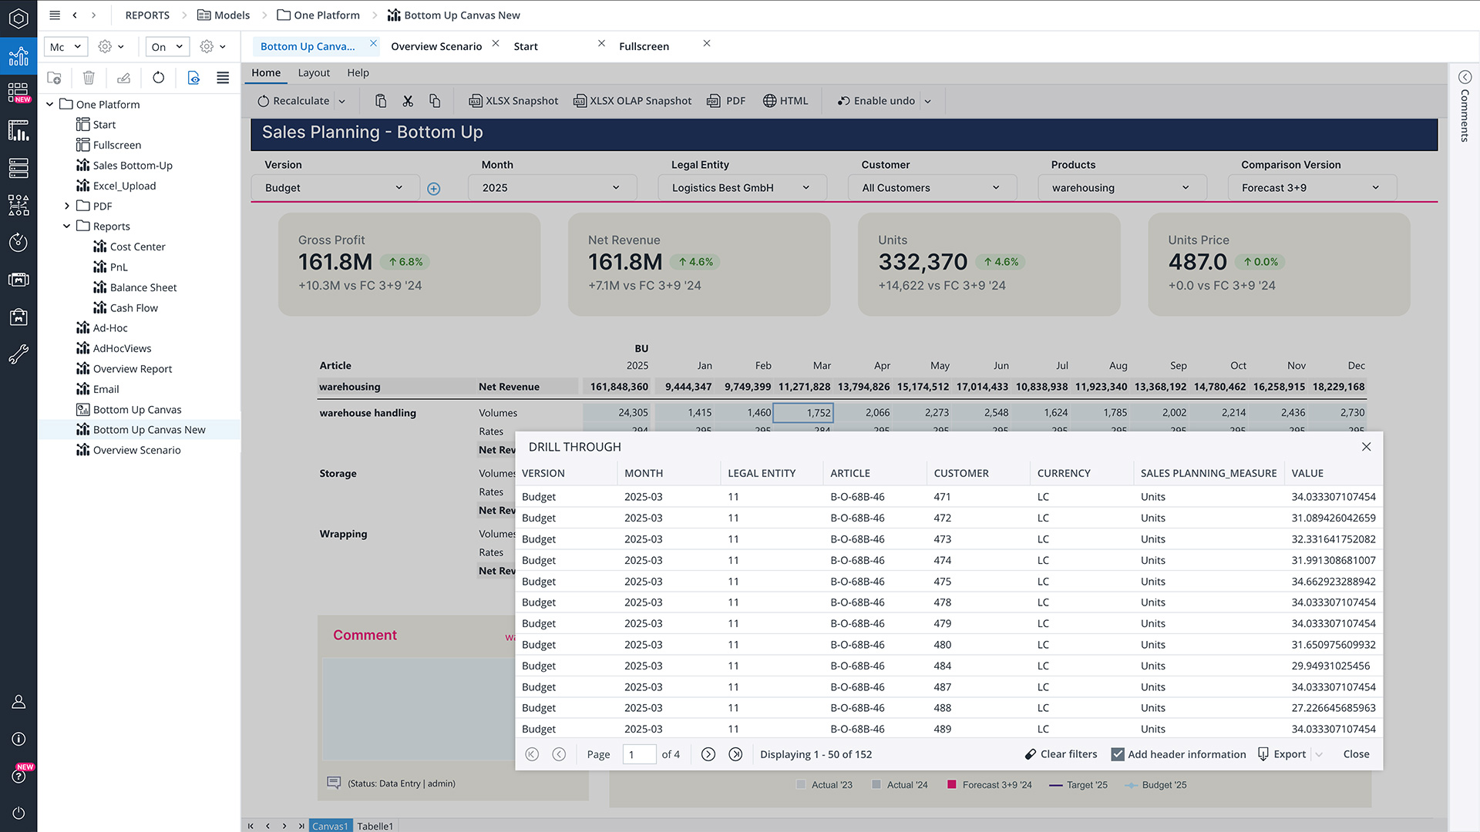Click the Recalculate icon in the toolbar

pyautogui.click(x=264, y=101)
